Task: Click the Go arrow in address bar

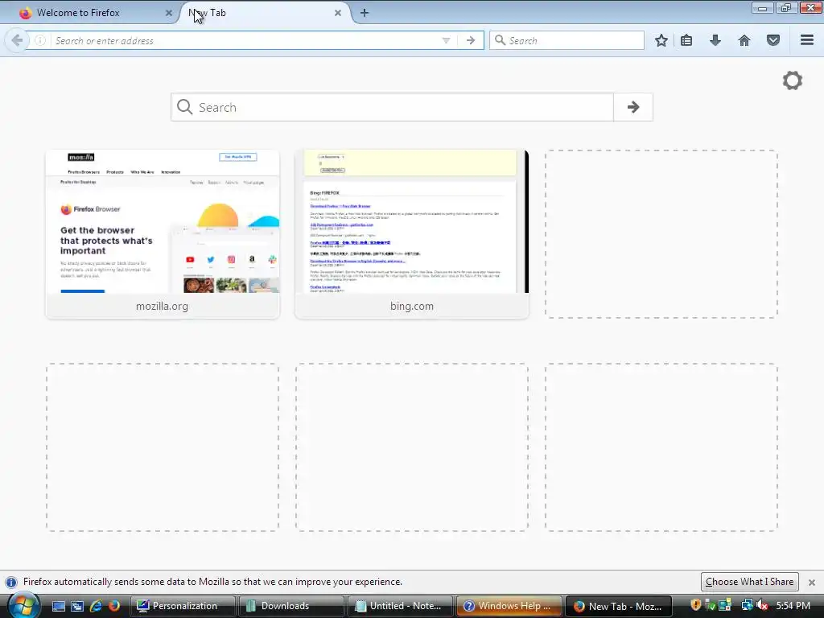Action: click(471, 40)
